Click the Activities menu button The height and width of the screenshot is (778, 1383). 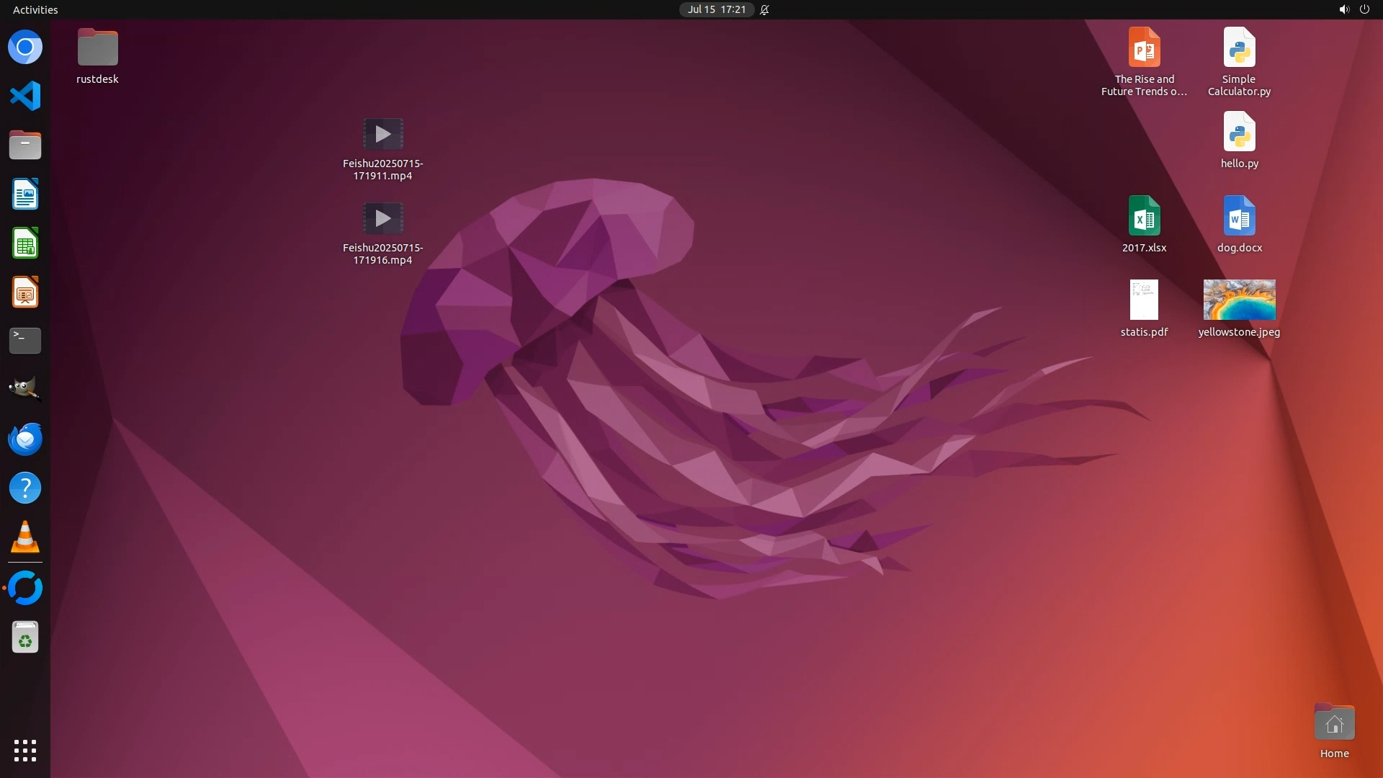point(35,9)
